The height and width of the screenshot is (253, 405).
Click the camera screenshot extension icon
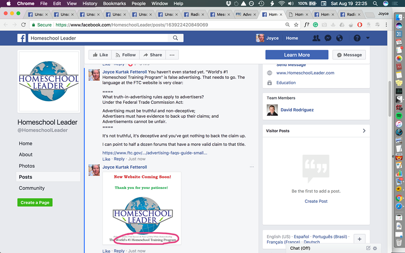pyautogui.click(x=324, y=25)
